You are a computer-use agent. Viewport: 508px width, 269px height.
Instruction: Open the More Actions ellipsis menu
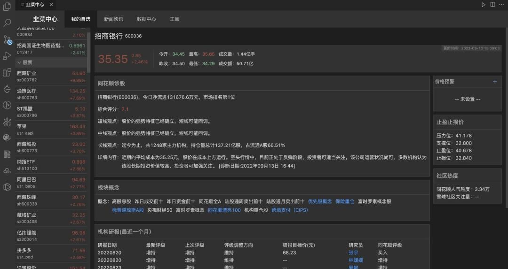click(501, 5)
